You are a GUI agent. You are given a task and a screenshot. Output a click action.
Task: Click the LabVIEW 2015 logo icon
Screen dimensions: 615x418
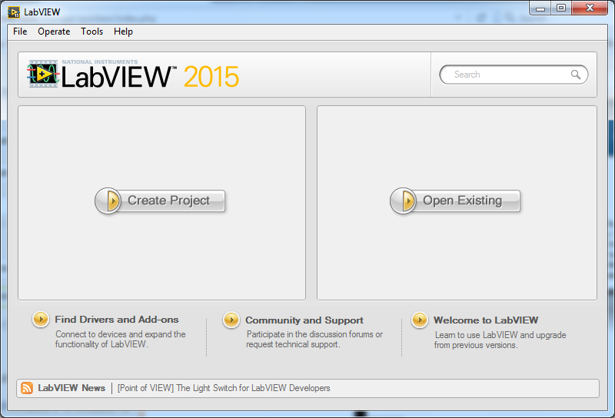[x=43, y=74]
